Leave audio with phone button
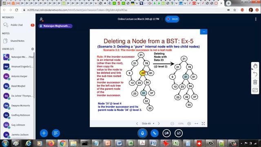The height and width of the screenshot is (147, 261). [155, 133]
